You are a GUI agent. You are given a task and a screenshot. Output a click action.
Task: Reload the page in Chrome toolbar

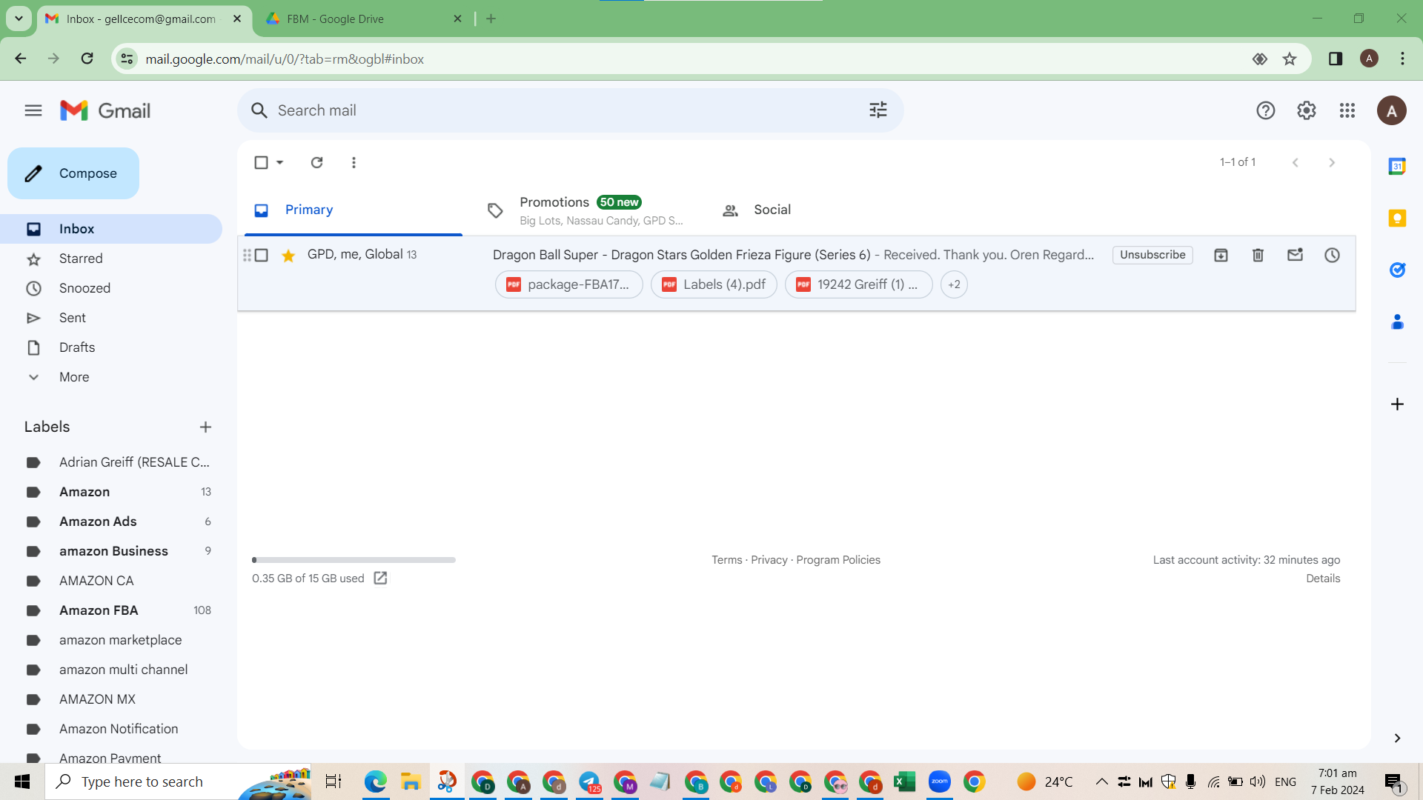pos(87,59)
